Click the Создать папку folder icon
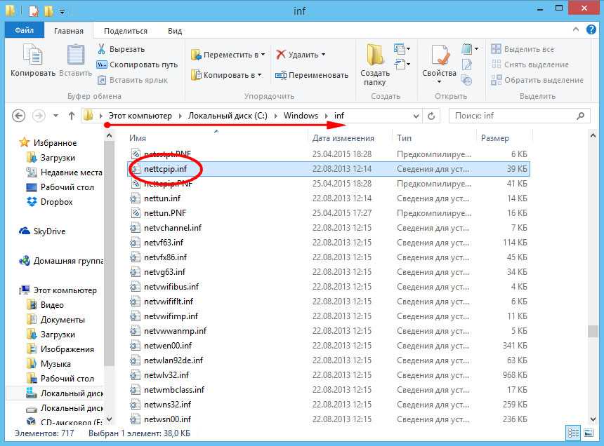This screenshot has height=446, width=604. (375, 55)
